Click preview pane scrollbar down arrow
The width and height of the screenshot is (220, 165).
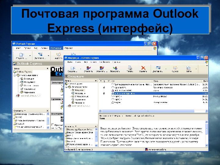click(x=207, y=145)
